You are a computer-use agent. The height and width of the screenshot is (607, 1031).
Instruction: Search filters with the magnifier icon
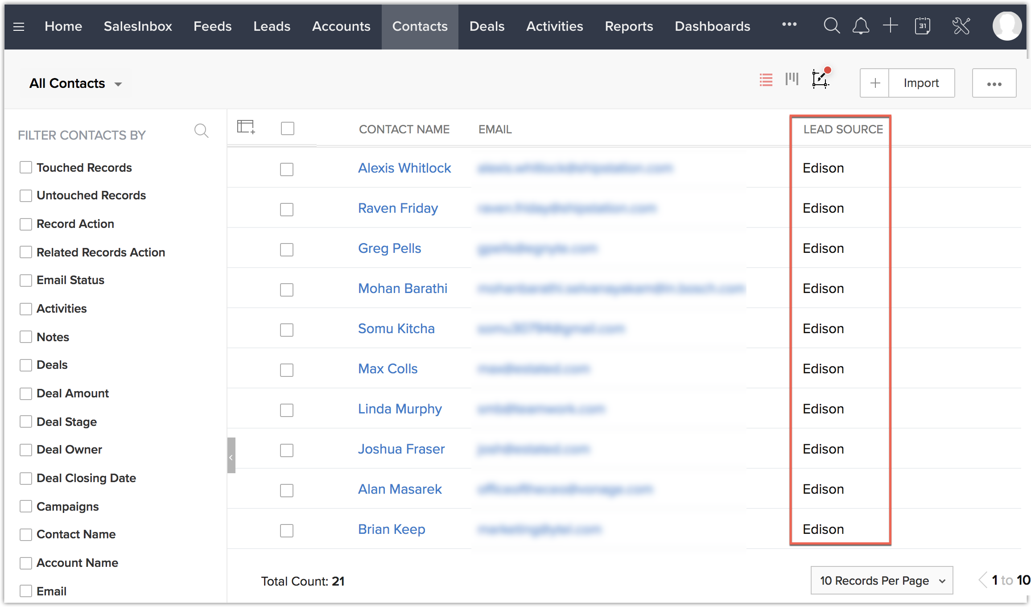[201, 131]
